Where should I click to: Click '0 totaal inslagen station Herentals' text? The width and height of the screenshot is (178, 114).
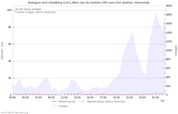pos(35,12)
